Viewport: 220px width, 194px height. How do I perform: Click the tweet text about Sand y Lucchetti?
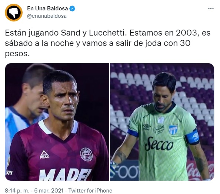click(108, 43)
